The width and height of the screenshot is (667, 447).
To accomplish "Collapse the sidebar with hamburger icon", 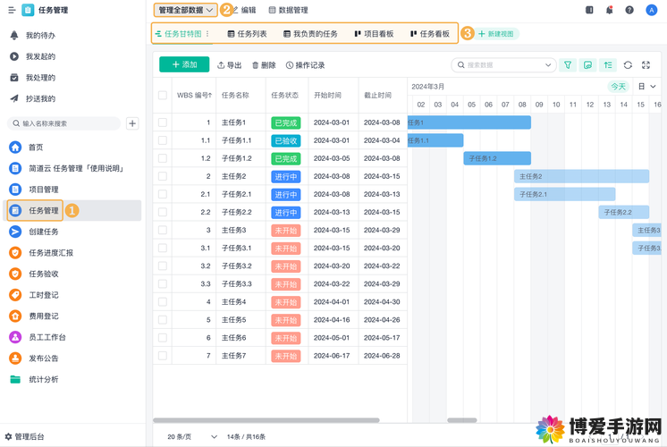I will 12,10.
